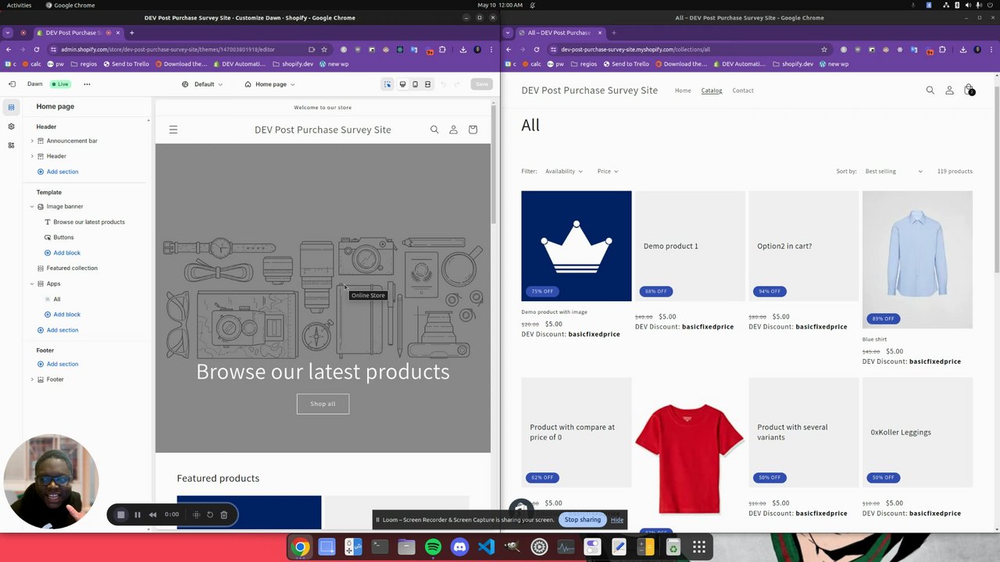
Task: Click the storefront account login icon
Action: pos(949,91)
